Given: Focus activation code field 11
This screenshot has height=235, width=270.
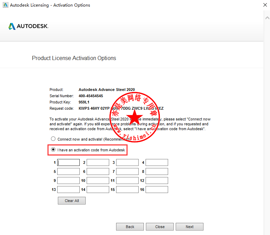Looking at the screenshot, I should 127,181.
